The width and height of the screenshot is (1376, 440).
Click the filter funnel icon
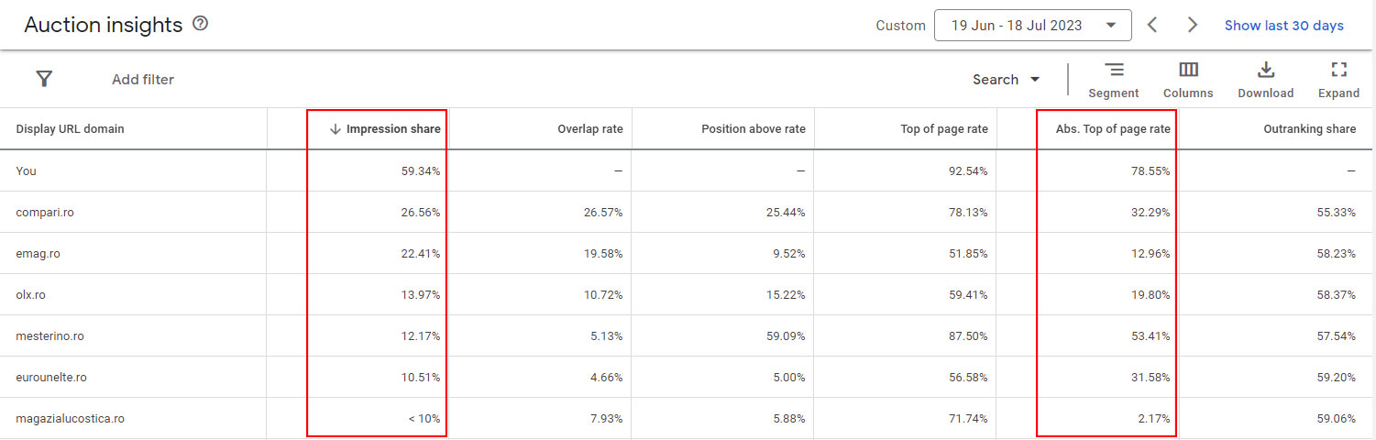coord(44,79)
